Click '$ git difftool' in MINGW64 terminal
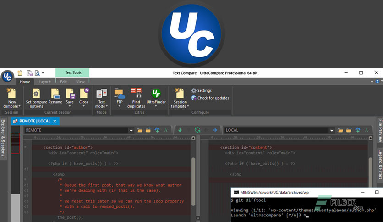 point(248,200)
